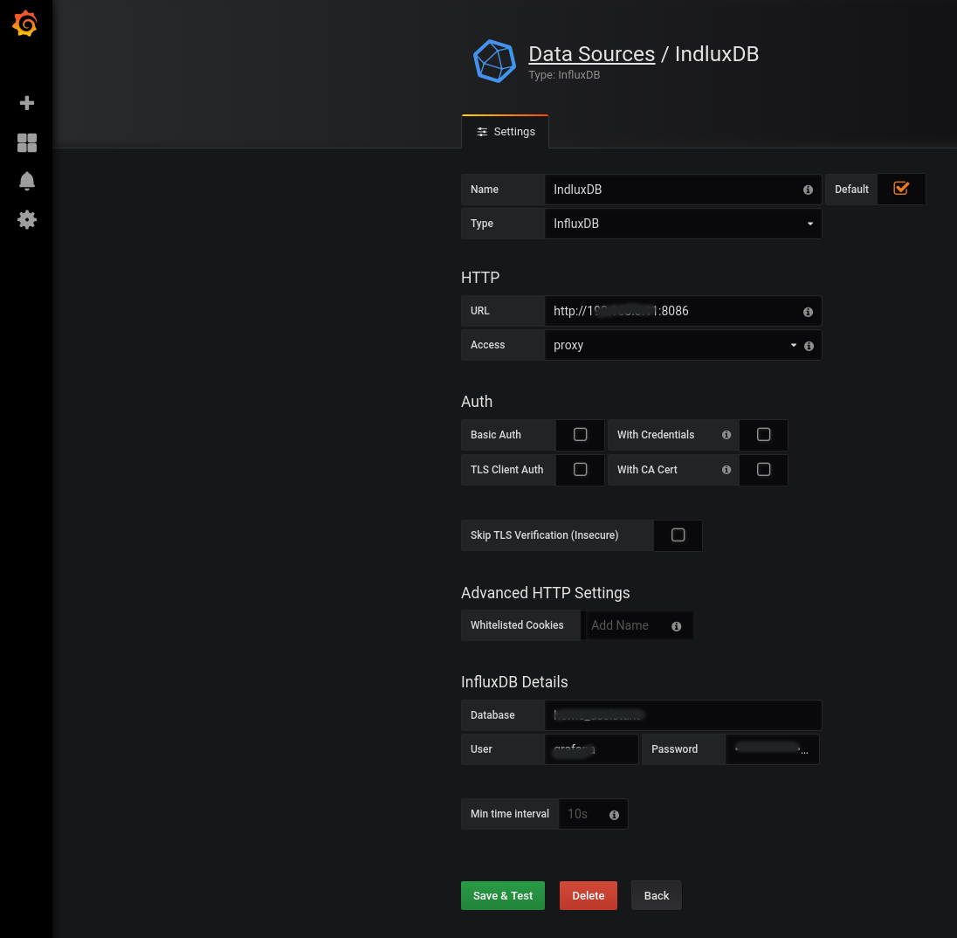Open the Dashboards grid icon
The image size is (957, 938).
click(27, 142)
